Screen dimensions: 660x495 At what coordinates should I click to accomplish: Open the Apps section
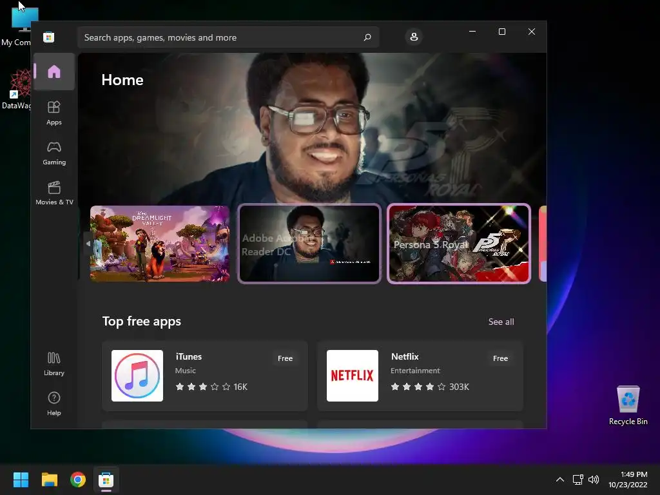[x=54, y=113]
